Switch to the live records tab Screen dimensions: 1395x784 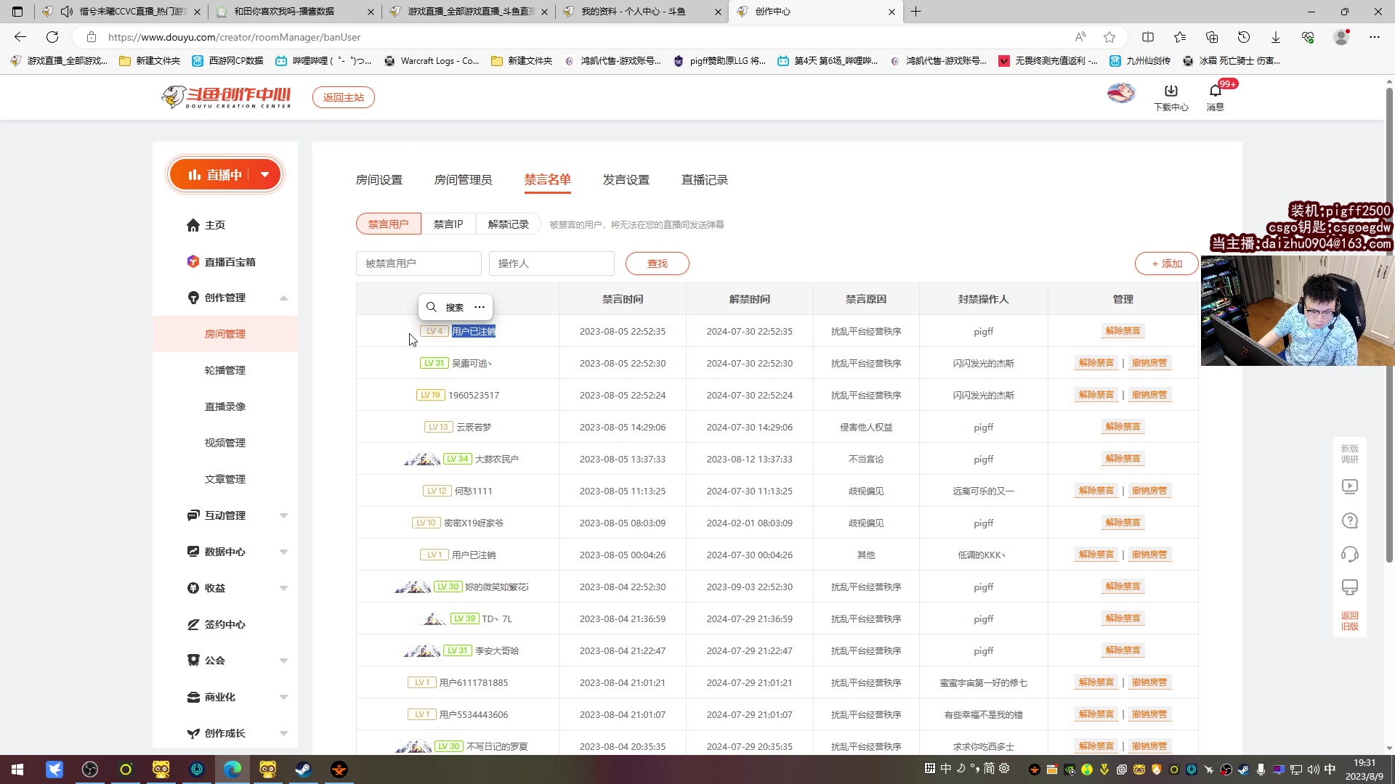pyautogui.click(x=704, y=179)
